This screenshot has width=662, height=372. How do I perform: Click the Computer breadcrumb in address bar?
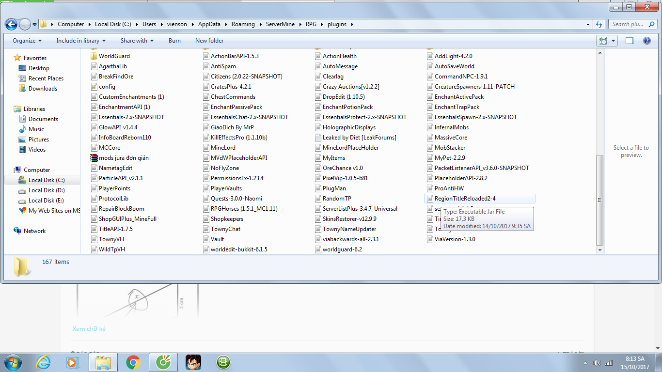71,24
